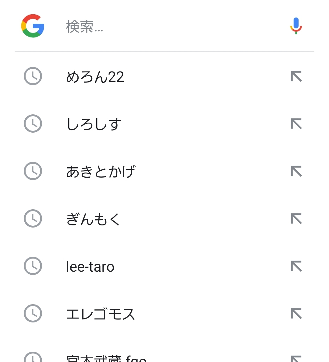
Task: Search recent query しろしす
Action: pyautogui.click(x=94, y=124)
